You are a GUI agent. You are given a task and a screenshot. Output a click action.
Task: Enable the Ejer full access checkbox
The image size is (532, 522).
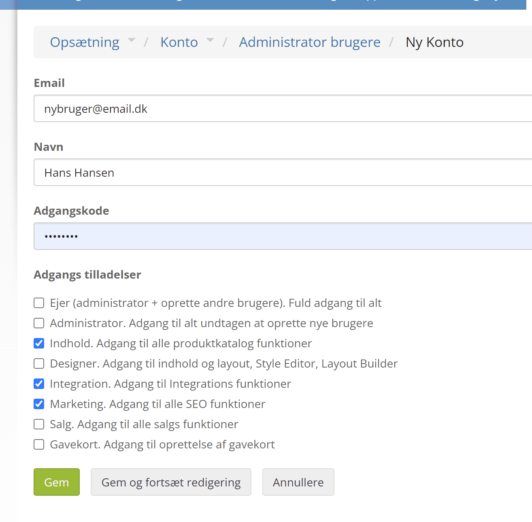click(x=39, y=303)
